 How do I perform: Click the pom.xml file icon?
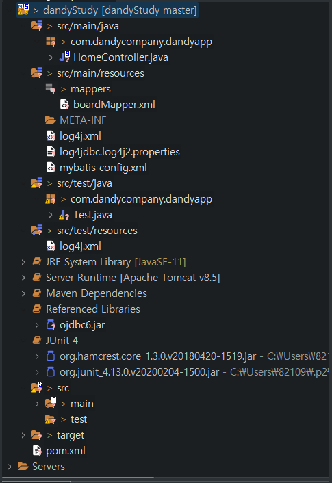(37, 451)
